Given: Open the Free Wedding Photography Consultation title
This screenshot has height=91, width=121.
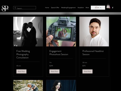Looking at the screenshot, I should (23, 54).
